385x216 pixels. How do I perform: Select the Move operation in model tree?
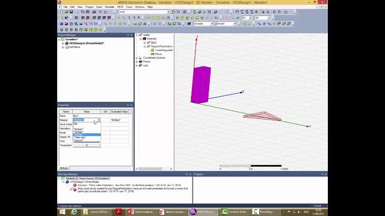[158, 54]
